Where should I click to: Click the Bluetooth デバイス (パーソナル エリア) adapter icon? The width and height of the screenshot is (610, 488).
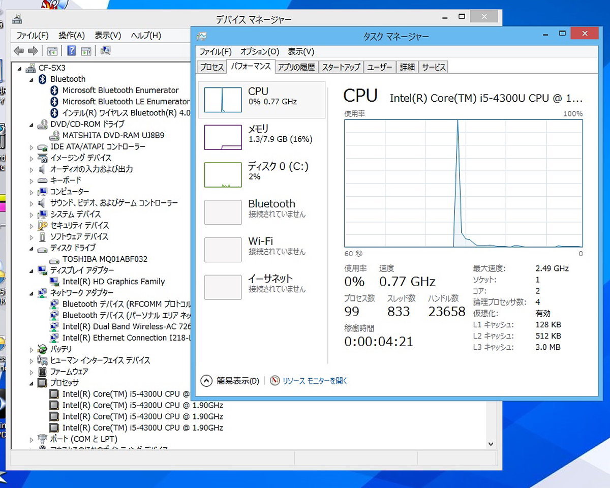coord(55,315)
